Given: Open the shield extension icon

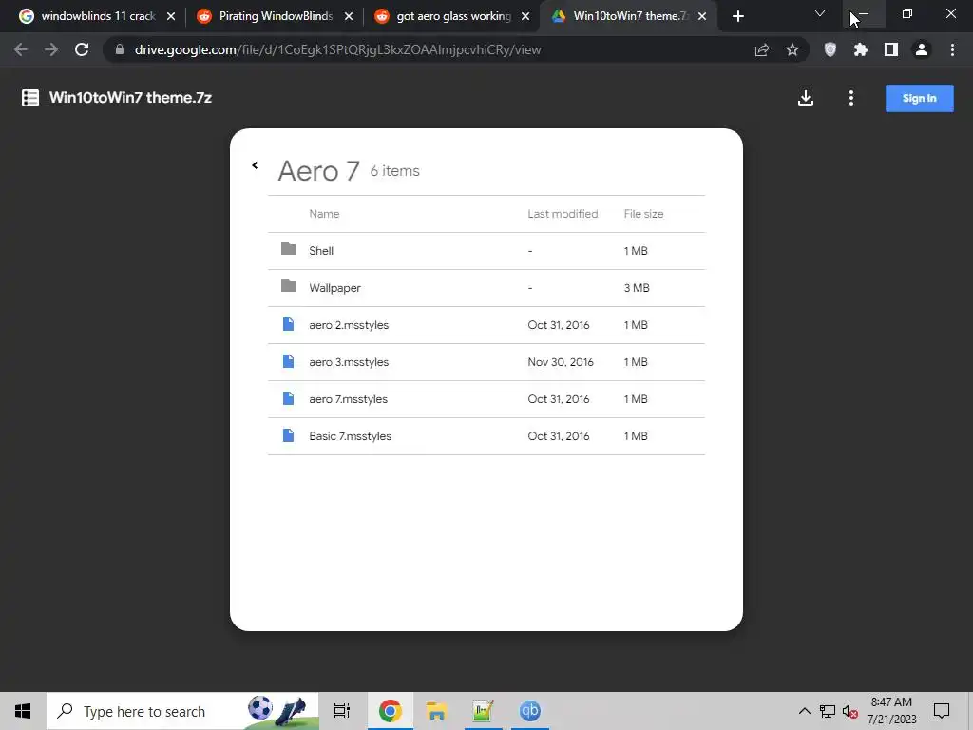Looking at the screenshot, I should click(830, 49).
